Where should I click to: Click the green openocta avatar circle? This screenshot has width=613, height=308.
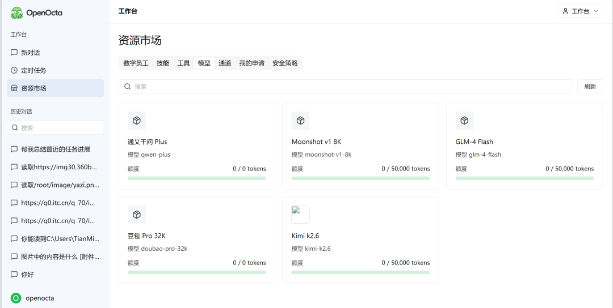click(16, 298)
